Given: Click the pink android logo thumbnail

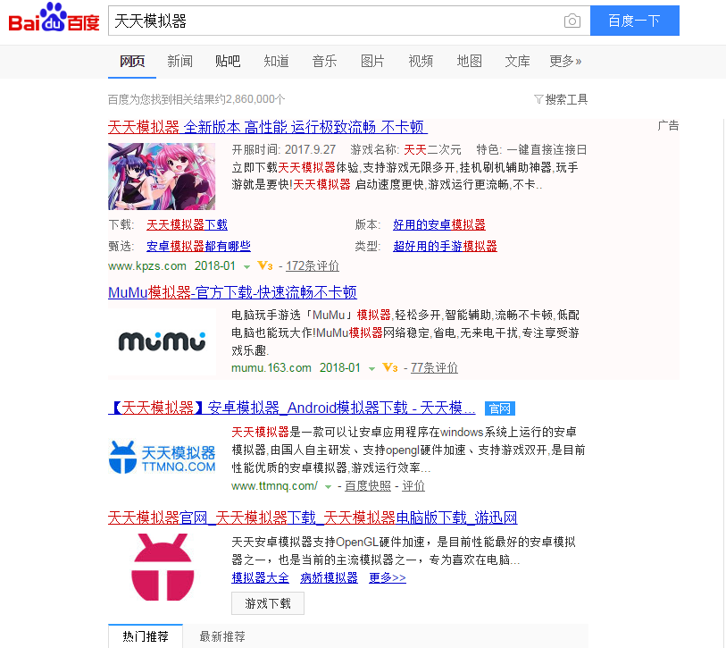Looking at the screenshot, I should [x=162, y=567].
